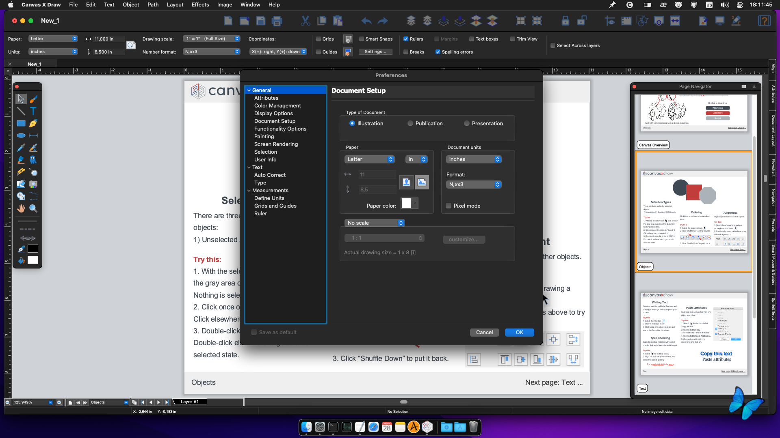Click the Cancel button

click(x=484, y=333)
